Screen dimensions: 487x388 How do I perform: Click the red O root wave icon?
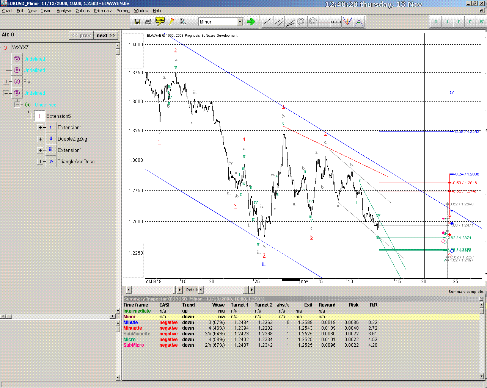coord(5,47)
